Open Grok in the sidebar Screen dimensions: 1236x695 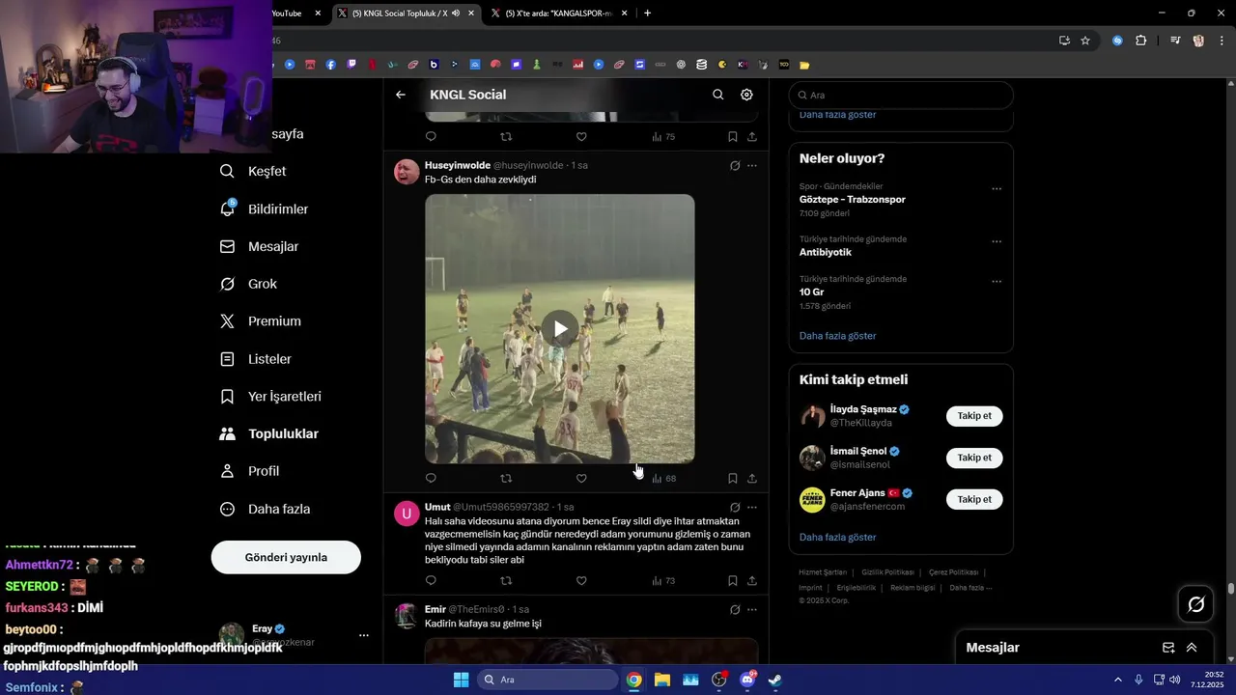pyautogui.click(x=248, y=284)
